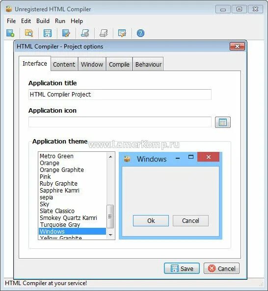Click the Compile project scroll-with-gear icon
Image resolution: width=268 pixels, height=291 pixels.
click(x=85, y=33)
